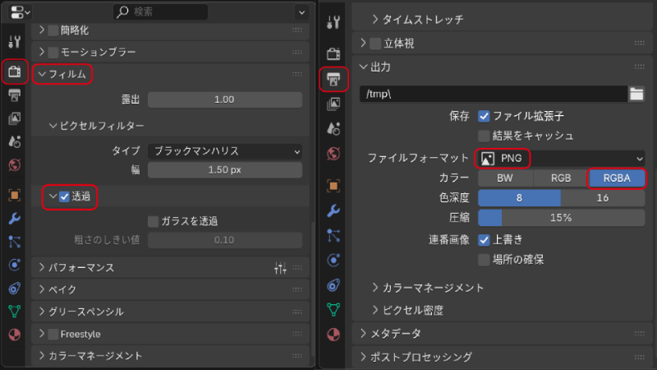Screen dimensions: 657x370
Task: Select the BW color mode
Action: click(x=505, y=178)
